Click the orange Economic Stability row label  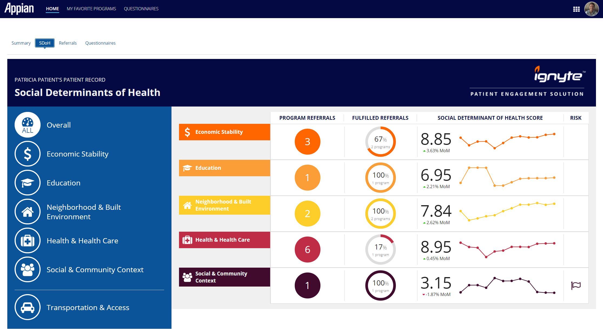(x=224, y=132)
